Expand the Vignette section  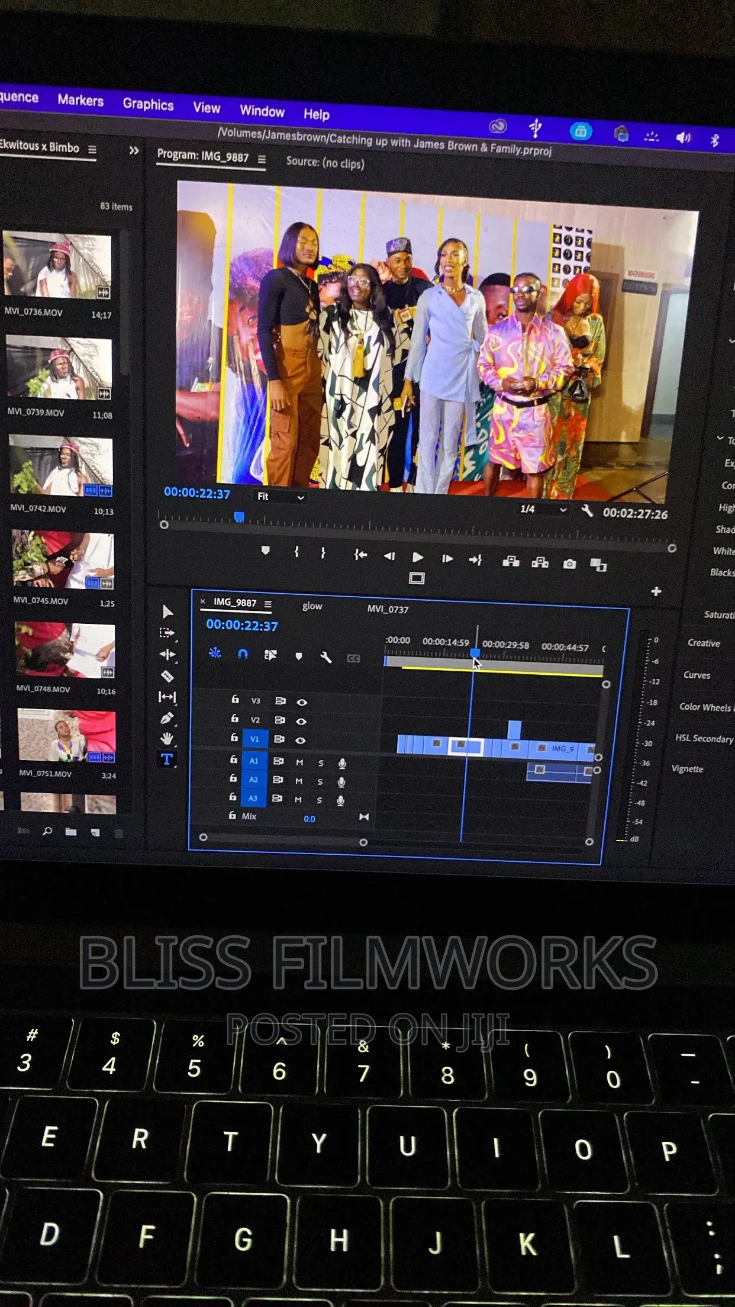coord(687,768)
